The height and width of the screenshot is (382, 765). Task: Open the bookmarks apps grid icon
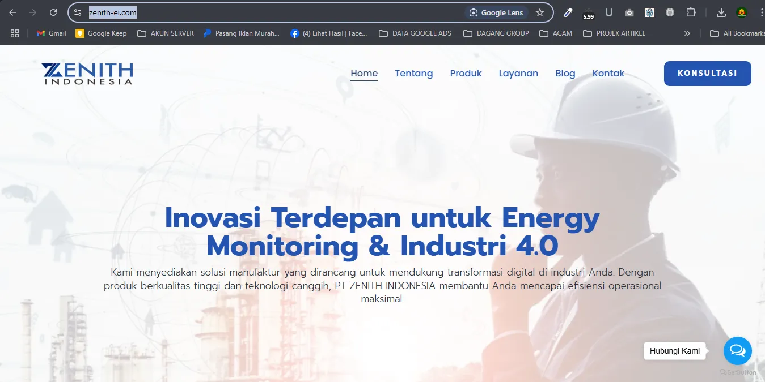(15, 33)
